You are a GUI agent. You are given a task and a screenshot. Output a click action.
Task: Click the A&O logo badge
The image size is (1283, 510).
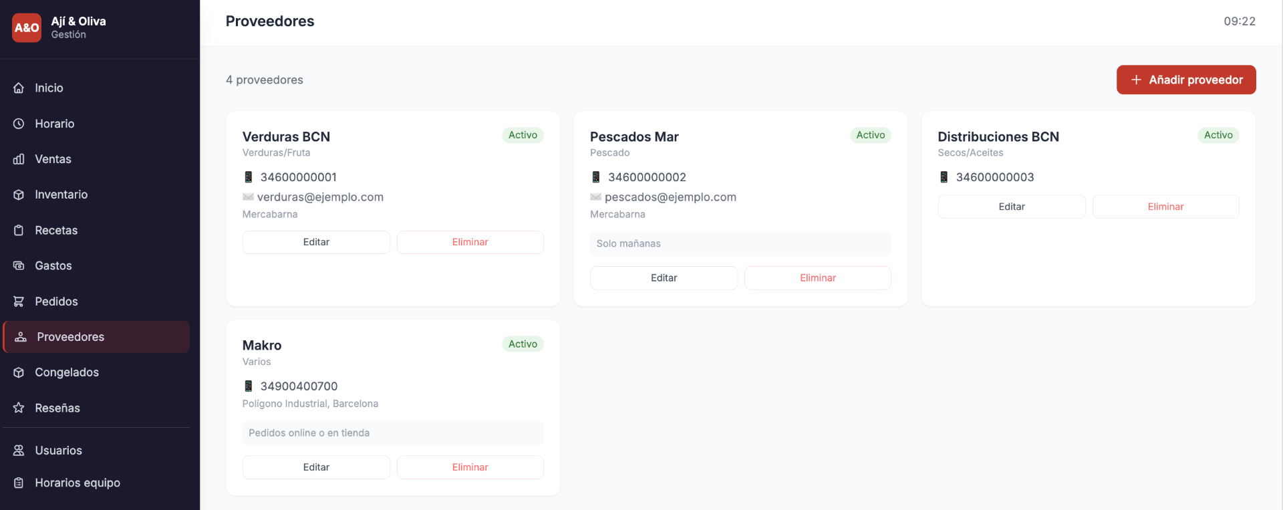pyautogui.click(x=27, y=27)
